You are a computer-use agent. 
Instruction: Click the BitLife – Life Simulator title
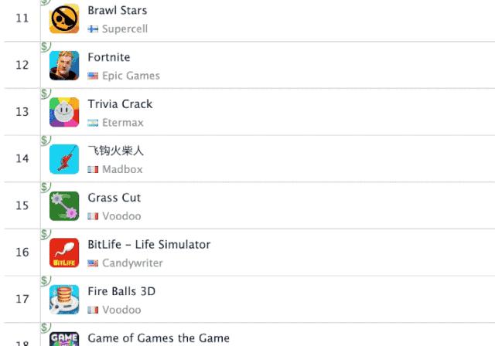[x=149, y=244]
